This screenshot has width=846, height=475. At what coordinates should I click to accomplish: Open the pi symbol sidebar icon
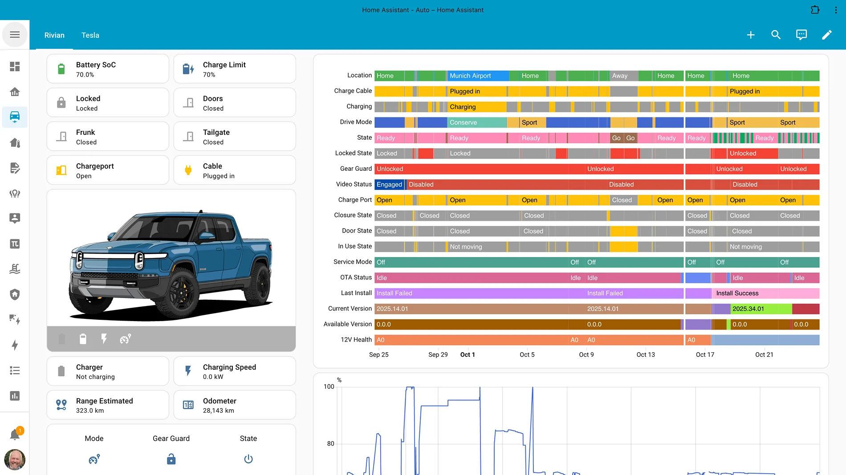(x=15, y=244)
